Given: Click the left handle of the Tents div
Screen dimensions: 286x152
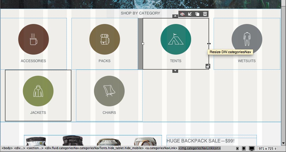Looking at the screenshot, I should pos(143,44).
